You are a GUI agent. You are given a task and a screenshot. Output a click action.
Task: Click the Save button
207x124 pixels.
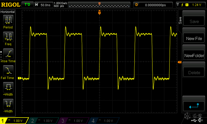point(194,21)
